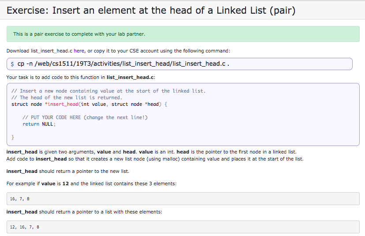Click the green pair exercise notice

(x=183, y=34)
